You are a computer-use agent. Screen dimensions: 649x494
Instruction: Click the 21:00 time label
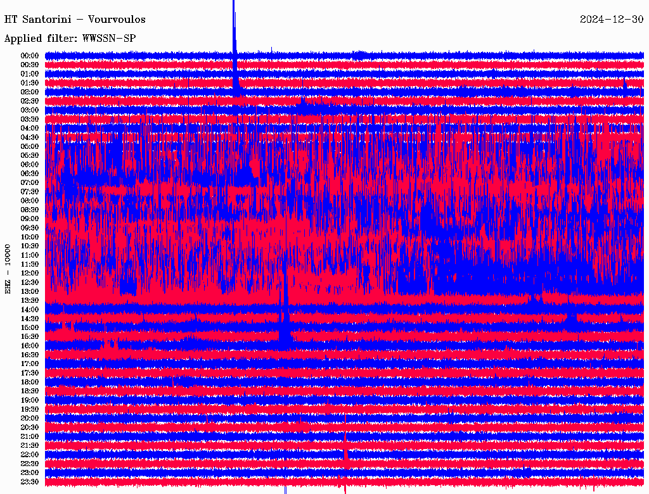[x=30, y=436]
